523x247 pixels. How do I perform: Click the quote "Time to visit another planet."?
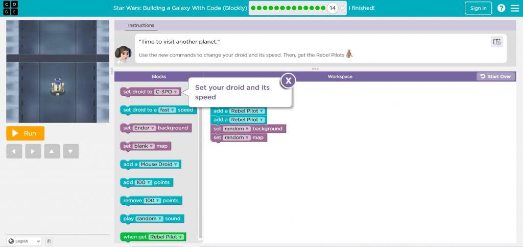(x=179, y=42)
